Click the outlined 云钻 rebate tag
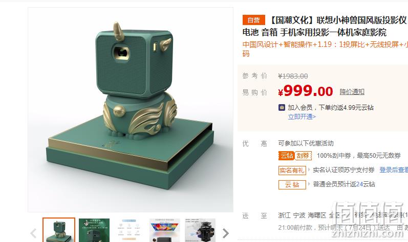 click(292, 185)
